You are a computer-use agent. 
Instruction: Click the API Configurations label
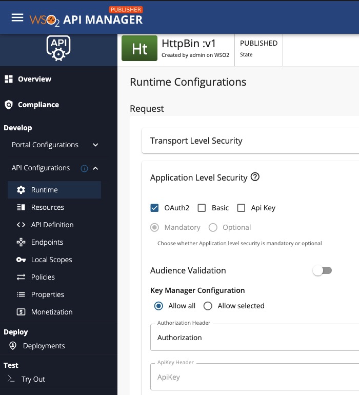41,168
